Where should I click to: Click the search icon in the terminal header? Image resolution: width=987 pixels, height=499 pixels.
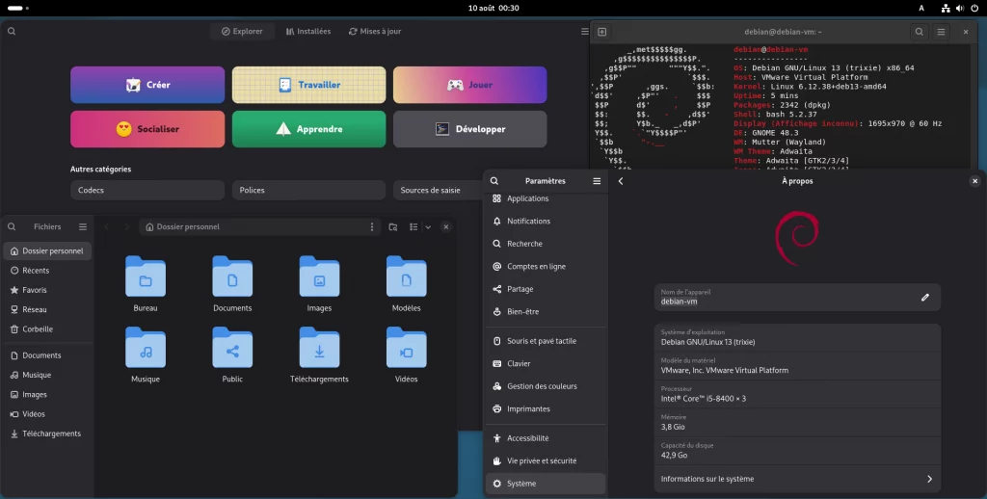920,32
